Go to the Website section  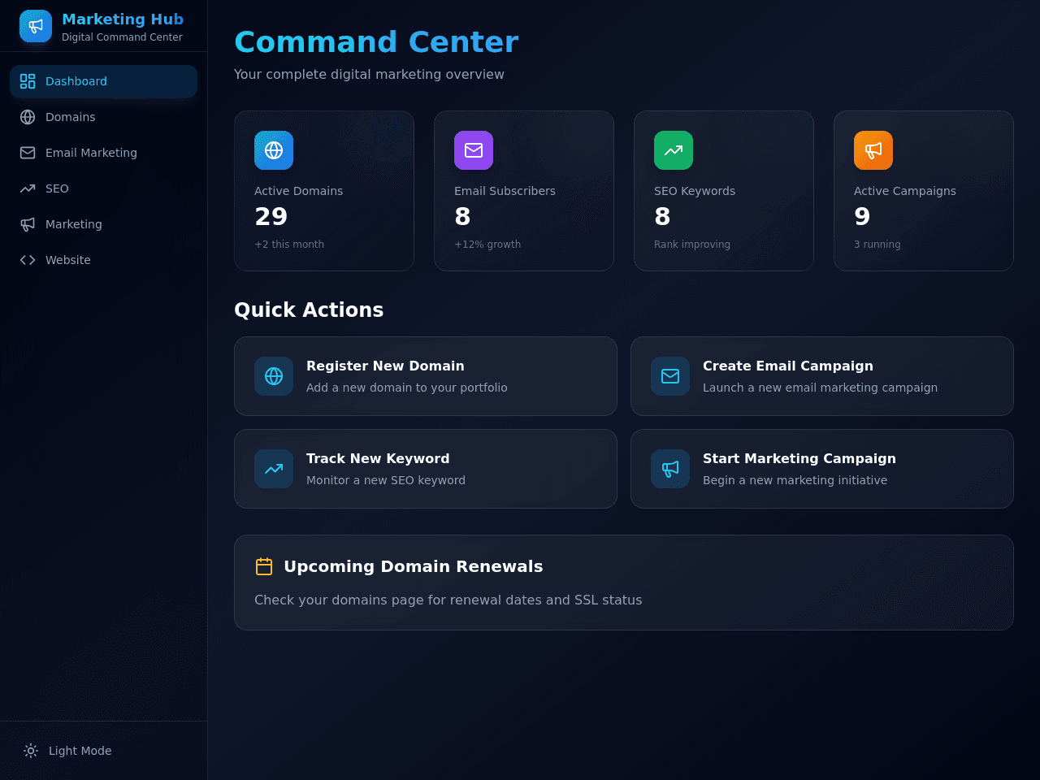[x=103, y=260]
